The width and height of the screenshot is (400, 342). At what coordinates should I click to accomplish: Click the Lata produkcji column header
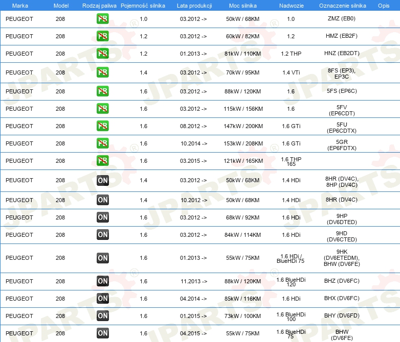[194, 6]
